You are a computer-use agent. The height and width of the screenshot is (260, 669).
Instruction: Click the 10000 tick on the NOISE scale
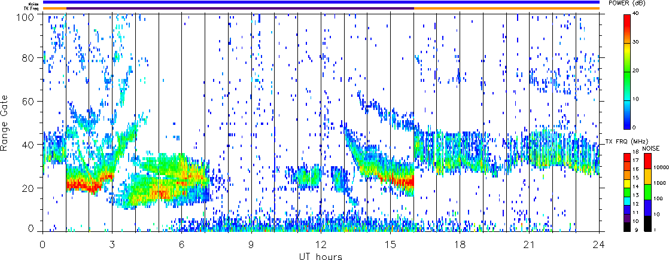661,167
